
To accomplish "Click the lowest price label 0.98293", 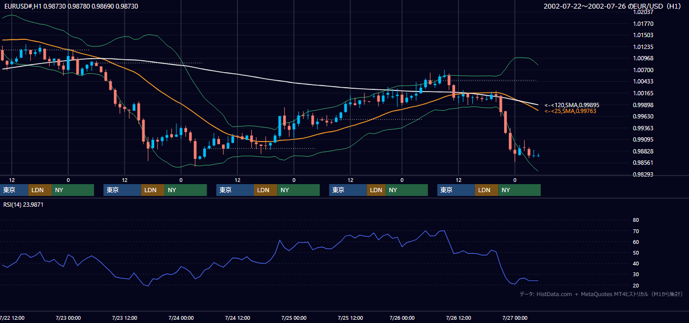I will 643,174.
